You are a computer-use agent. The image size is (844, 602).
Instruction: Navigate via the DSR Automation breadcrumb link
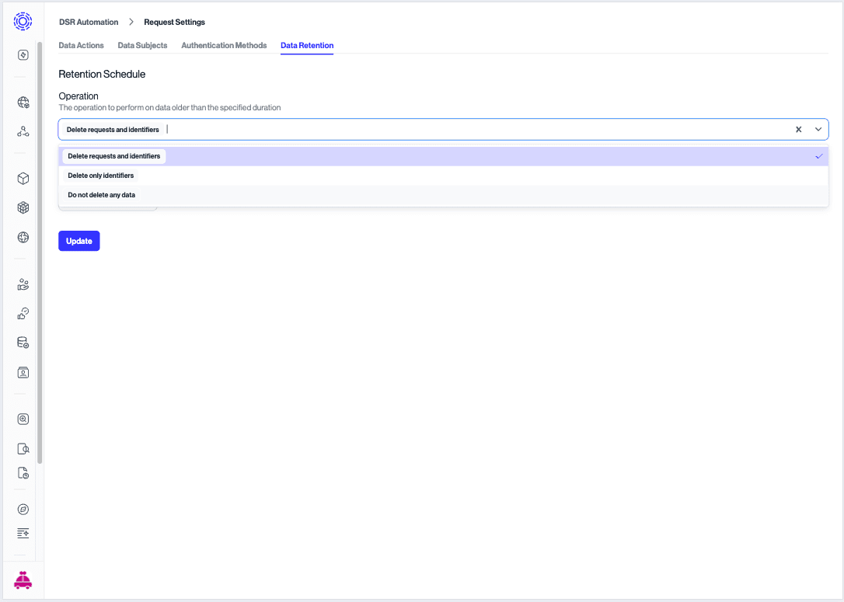88,22
